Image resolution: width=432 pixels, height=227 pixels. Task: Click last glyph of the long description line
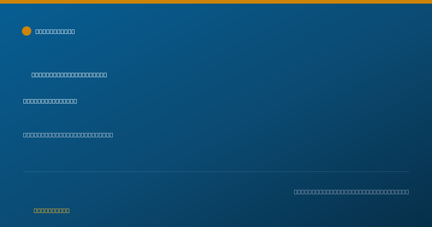tap(111, 135)
